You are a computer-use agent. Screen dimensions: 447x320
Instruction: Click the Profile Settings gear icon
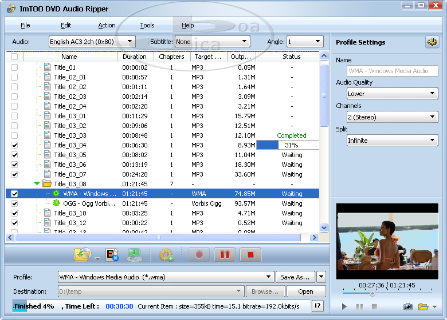click(x=432, y=42)
